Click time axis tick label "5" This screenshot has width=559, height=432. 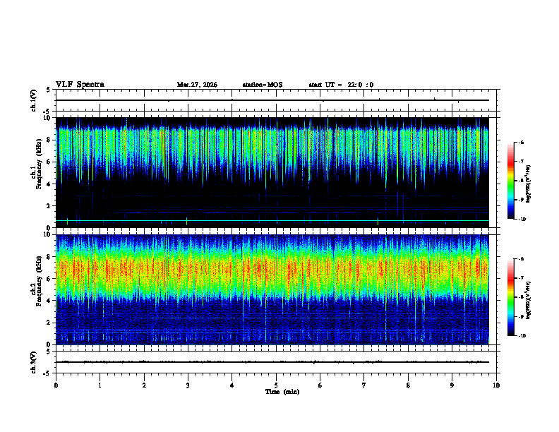pos(276,385)
